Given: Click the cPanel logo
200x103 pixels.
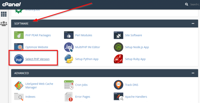Looking at the screenshot, I should [11, 4].
